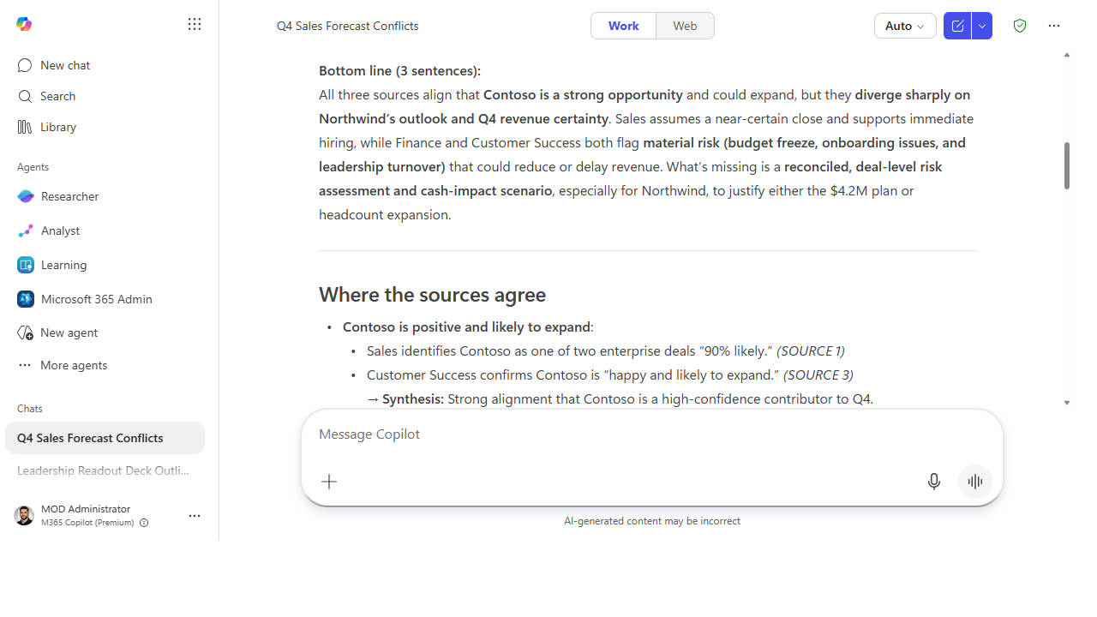This screenshot has height=617, width=1097.
Task: Click the Copilot logo icon
Action: coord(24,24)
